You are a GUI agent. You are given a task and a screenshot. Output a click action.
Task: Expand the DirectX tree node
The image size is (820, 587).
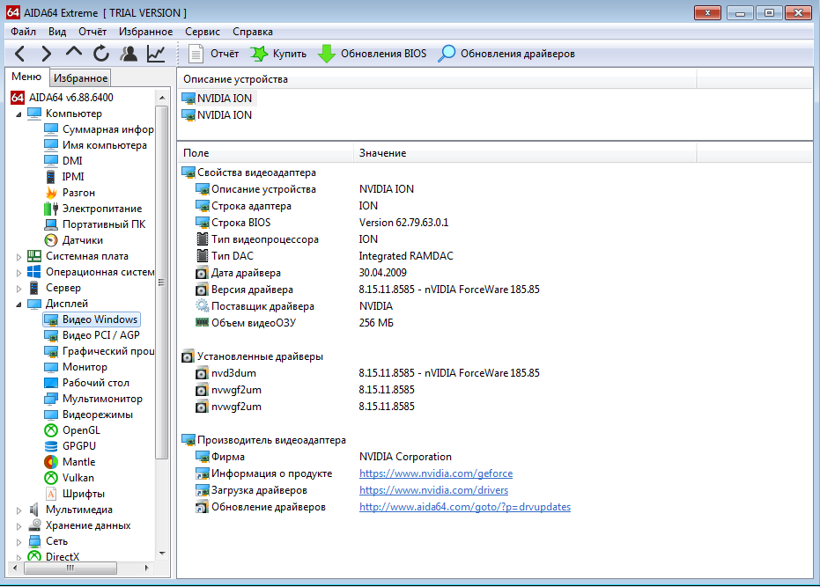coord(18,557)
